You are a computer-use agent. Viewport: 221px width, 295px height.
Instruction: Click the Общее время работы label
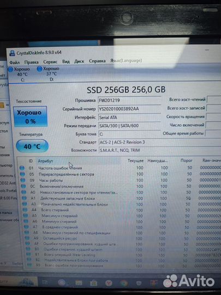(183, 133)
